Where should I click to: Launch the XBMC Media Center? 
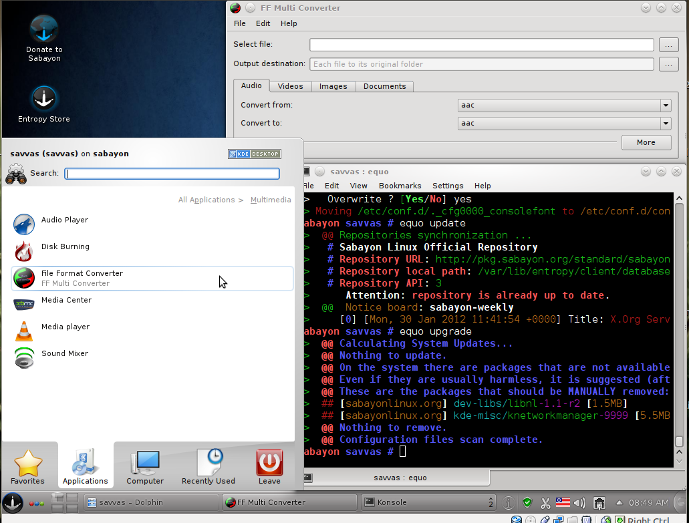tap(66, 301)
